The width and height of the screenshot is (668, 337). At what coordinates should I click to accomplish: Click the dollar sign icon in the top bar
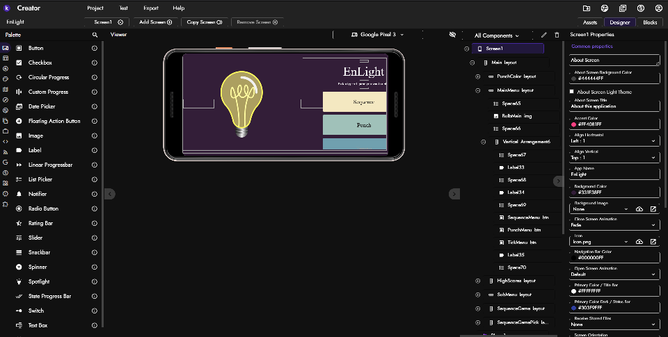(x=640, y=8)
